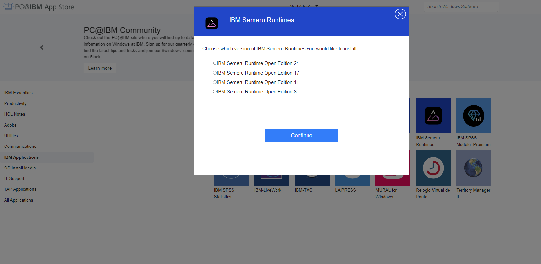
Task: Open IT Support category
Action: [14, 178]
